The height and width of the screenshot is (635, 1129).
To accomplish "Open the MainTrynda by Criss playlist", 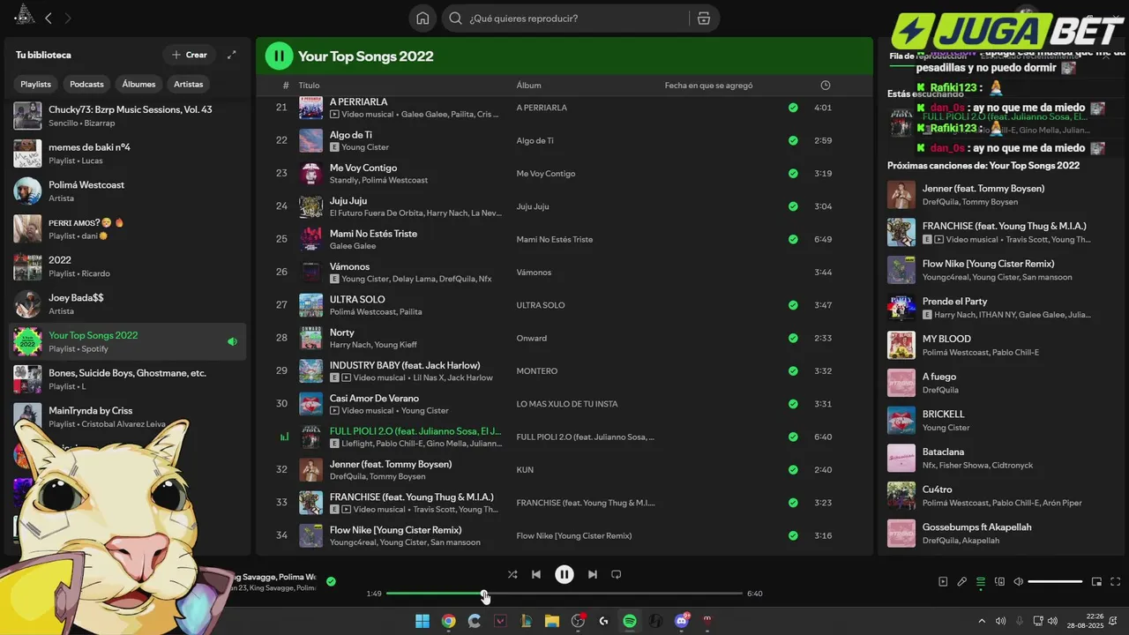I will click(128, 417).
